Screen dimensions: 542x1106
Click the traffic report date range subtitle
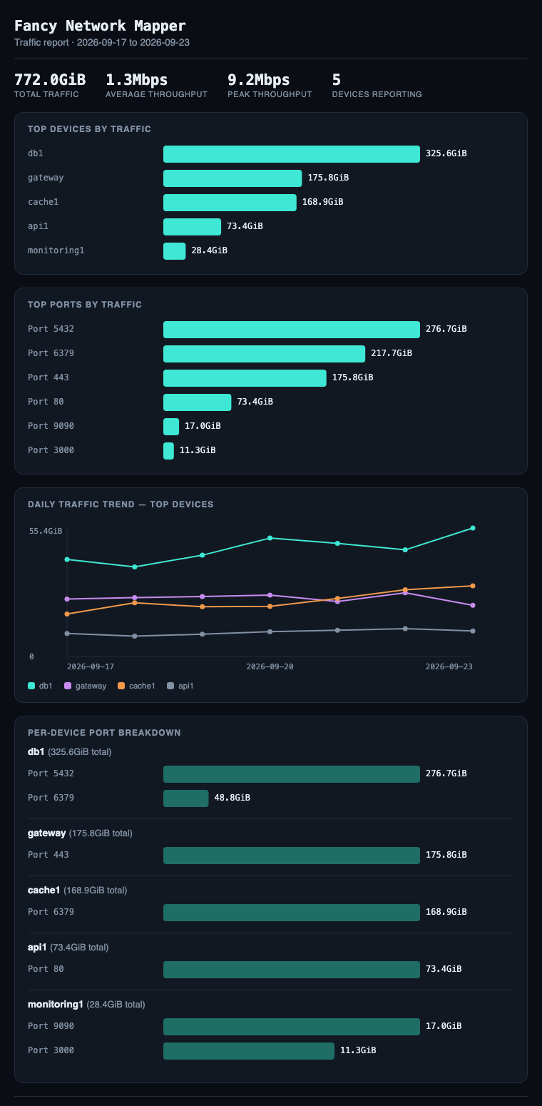pos(102,42)
